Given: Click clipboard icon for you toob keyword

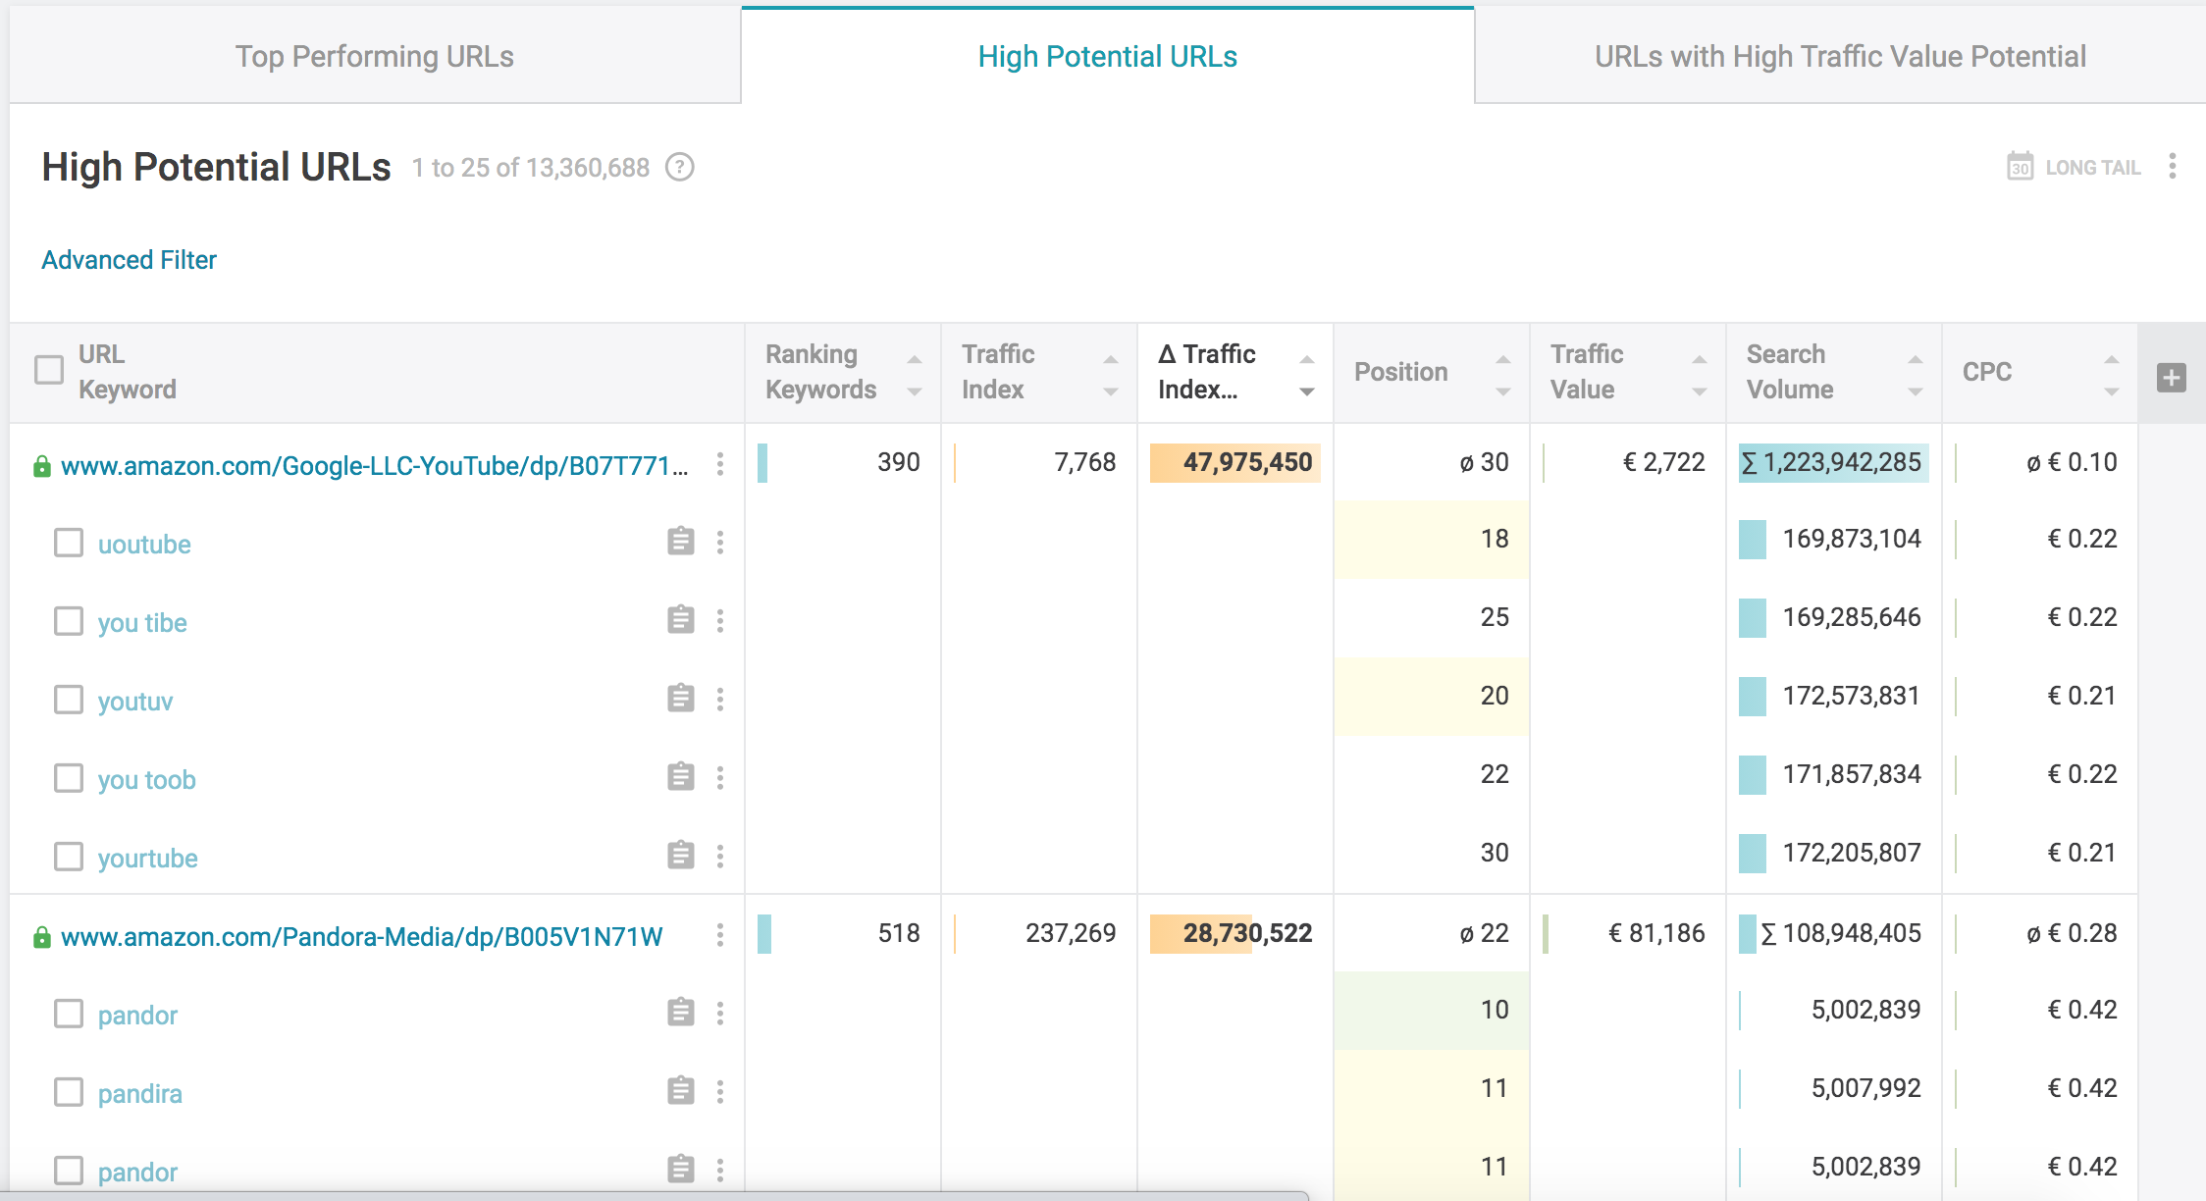Looking at the screenshot, I should (x=681, y=776).
